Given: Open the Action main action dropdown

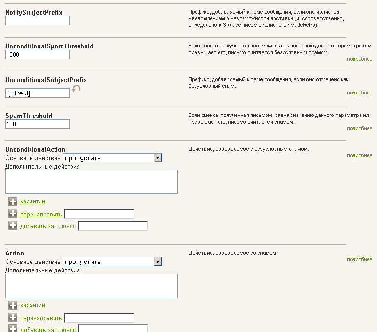Looking at the screenshot, I should tap(112, 262).
